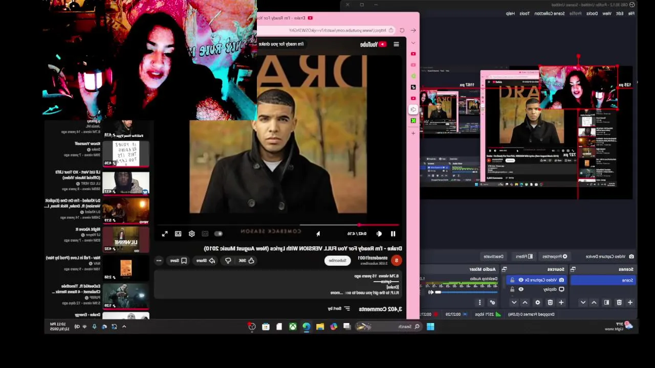The image size is (655, 368).
Task: Seek on the YouTube video progress bar
Action: (x=278, y=225)
